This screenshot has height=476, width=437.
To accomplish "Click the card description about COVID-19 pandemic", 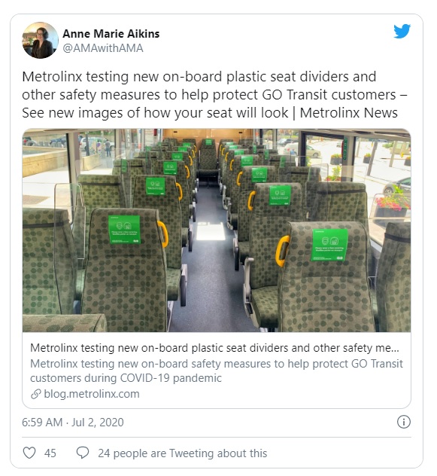I will (217, 371).
